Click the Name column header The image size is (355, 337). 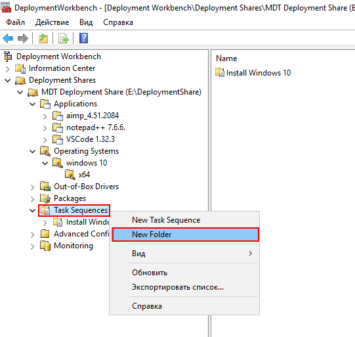(x=226, y=58)
